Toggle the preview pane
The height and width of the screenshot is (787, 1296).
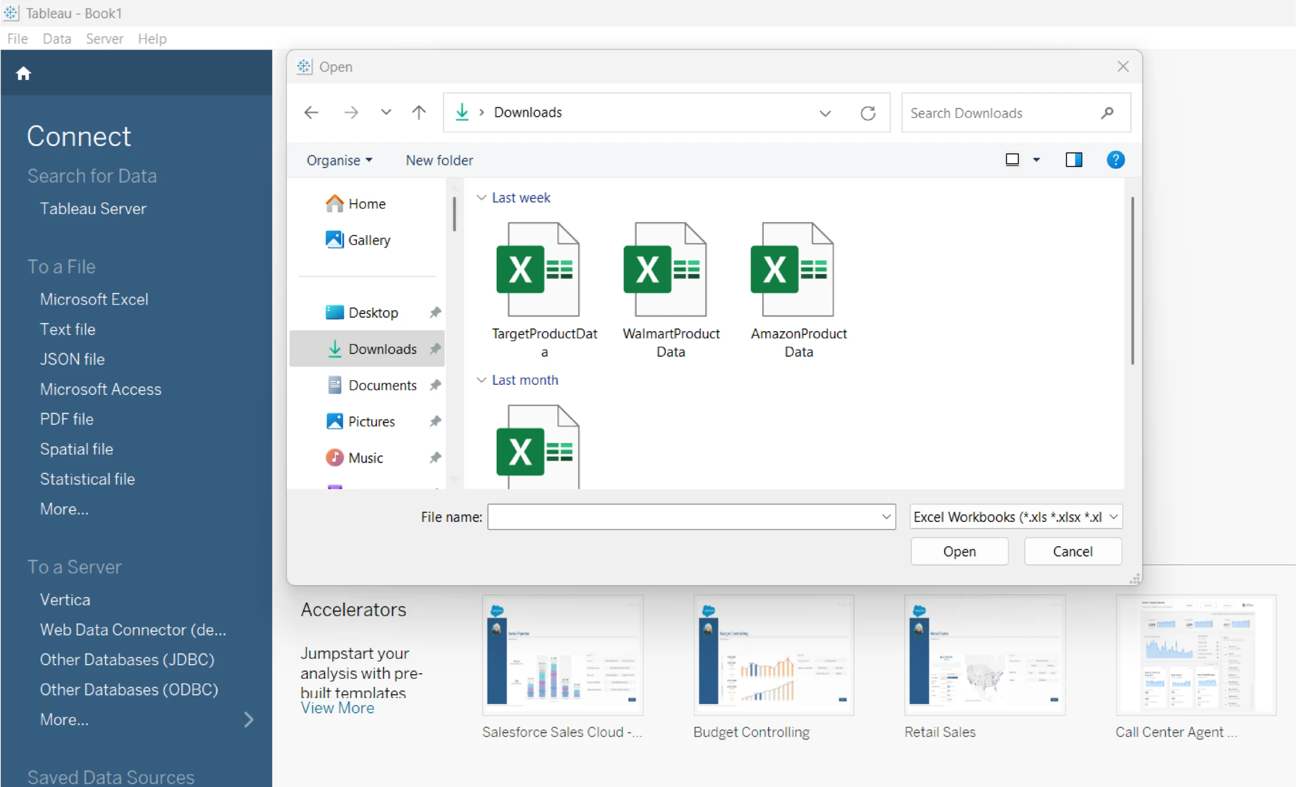(1074, 160)
